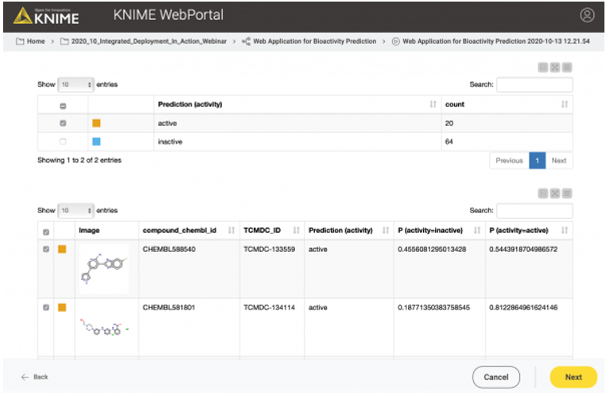Open the hamburger menu icon above the top table

tap(567, 68)
